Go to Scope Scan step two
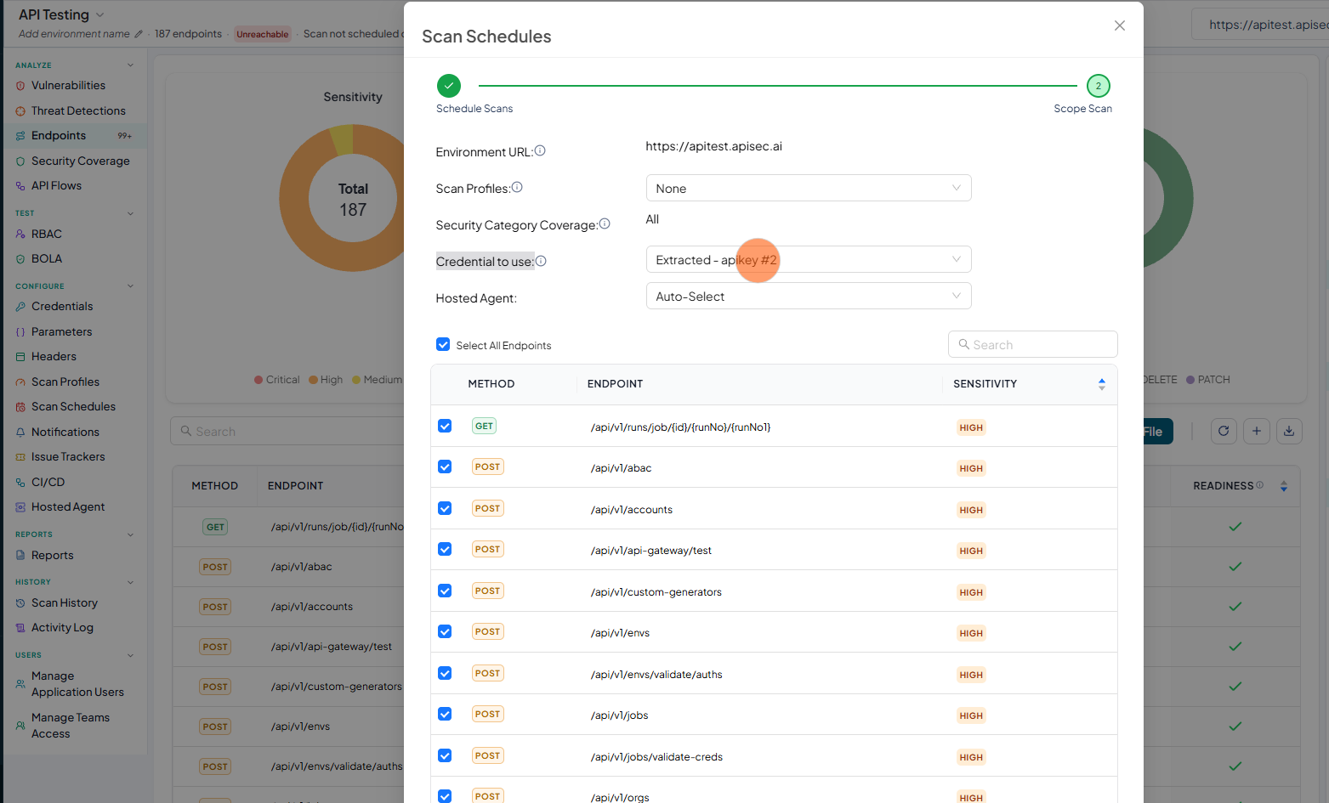This screenshot has height=803, width=1329. [x=1099, y=86]
